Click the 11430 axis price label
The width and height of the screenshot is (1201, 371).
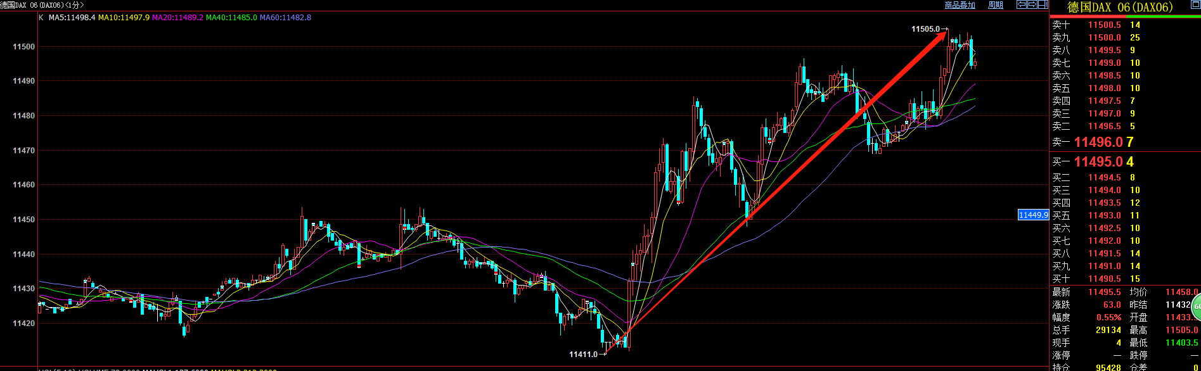24,289
